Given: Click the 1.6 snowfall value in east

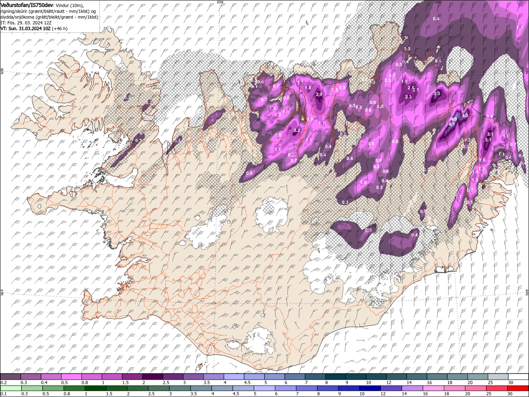Looking at the screenshot, I should point(482,160).
